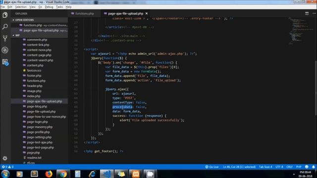Select functions.php in Open Editors
This screenshot has height=178, width=317.
(40, 25)
